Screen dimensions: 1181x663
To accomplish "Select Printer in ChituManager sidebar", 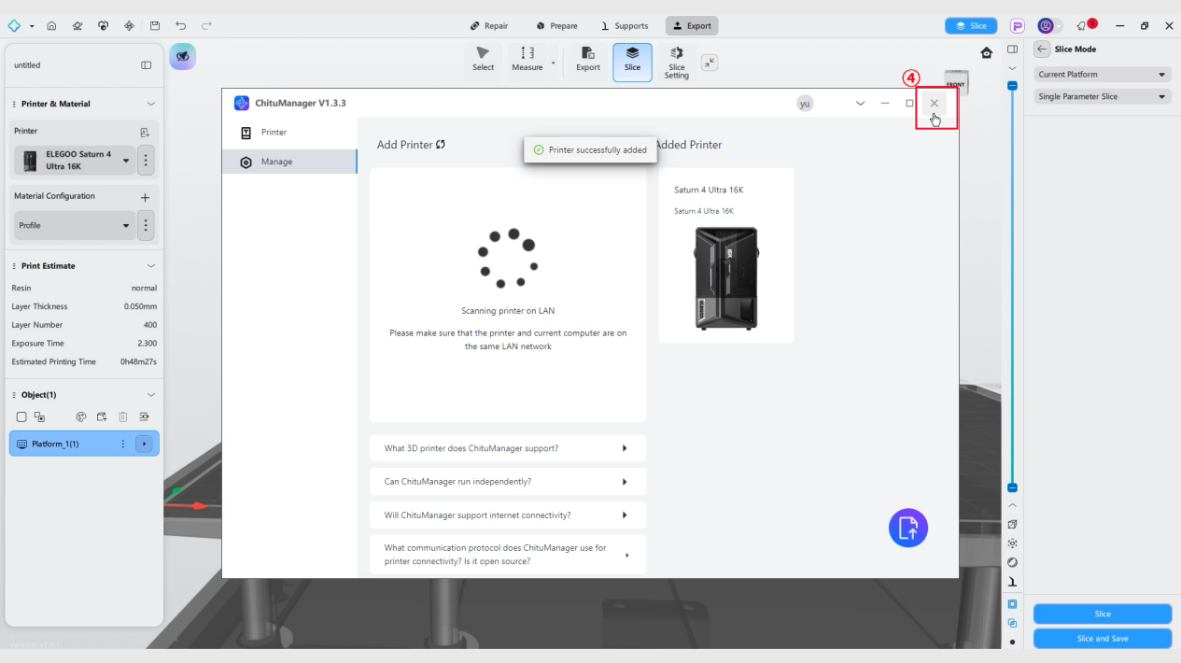I will 289,133.
